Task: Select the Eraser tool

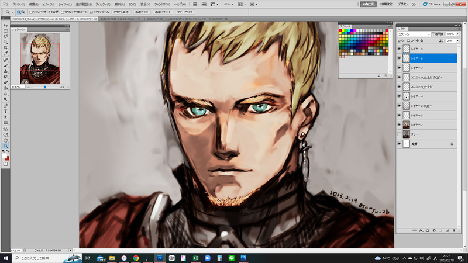Action: pos(6,82)
